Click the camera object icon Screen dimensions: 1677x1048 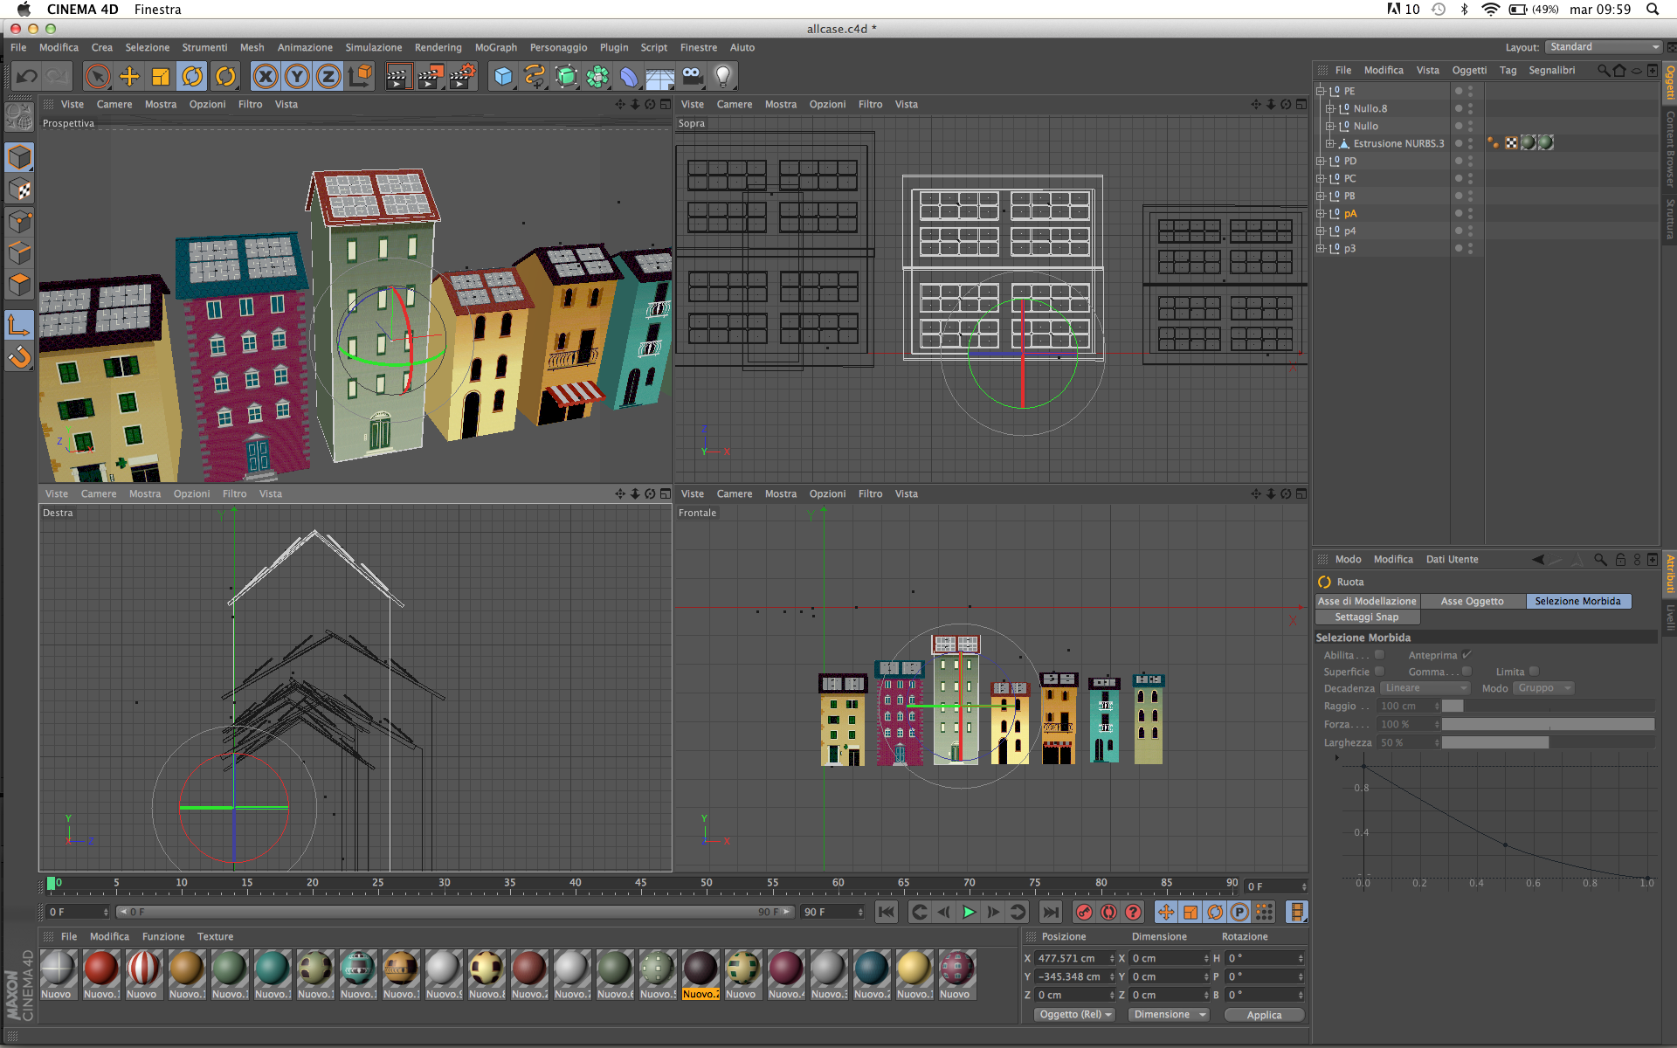tap(692, 77)
